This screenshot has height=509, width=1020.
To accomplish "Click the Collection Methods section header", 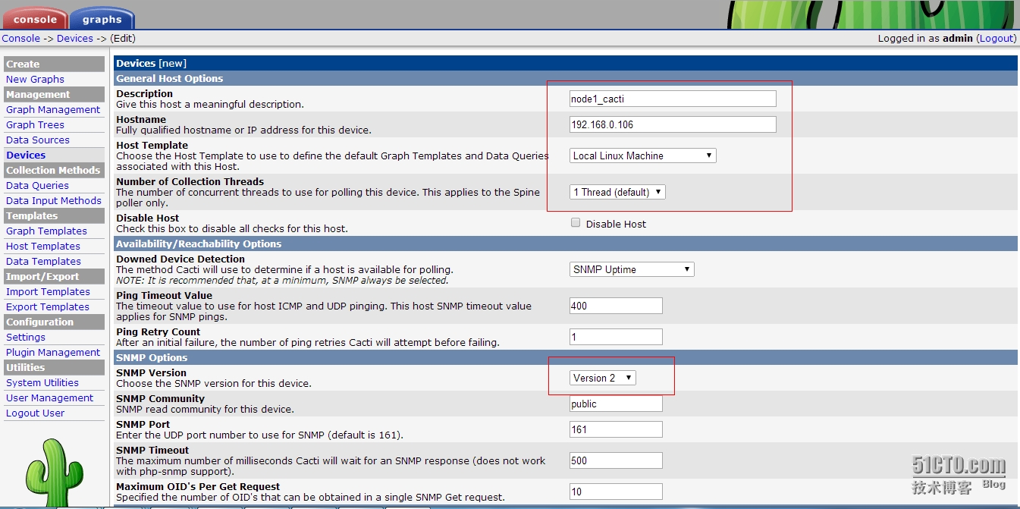I will point(54,170).
